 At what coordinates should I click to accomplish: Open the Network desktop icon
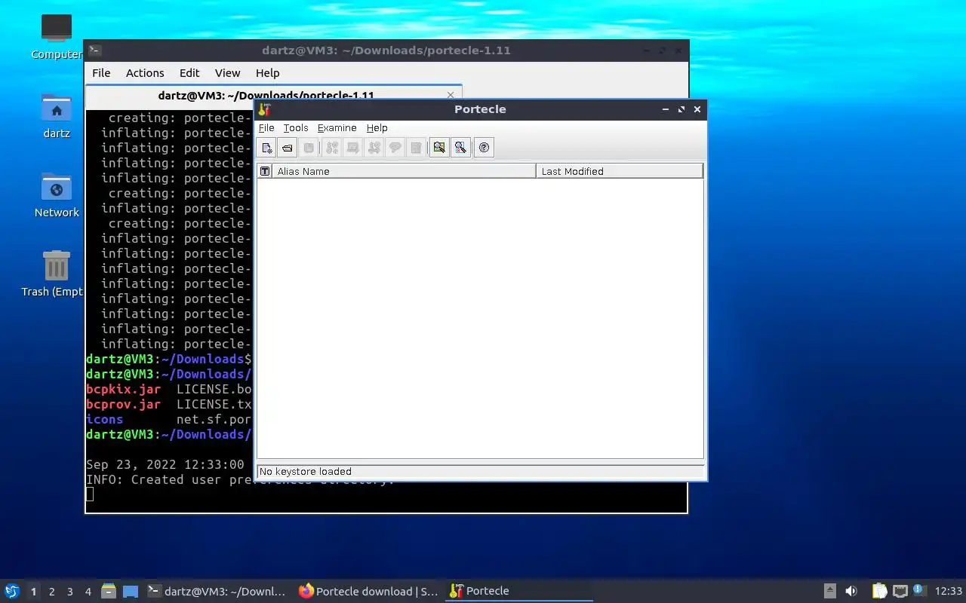(x=56, y=194)
